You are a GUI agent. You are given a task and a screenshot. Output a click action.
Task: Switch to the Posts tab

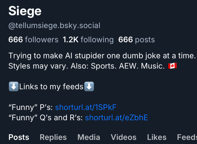19,137
